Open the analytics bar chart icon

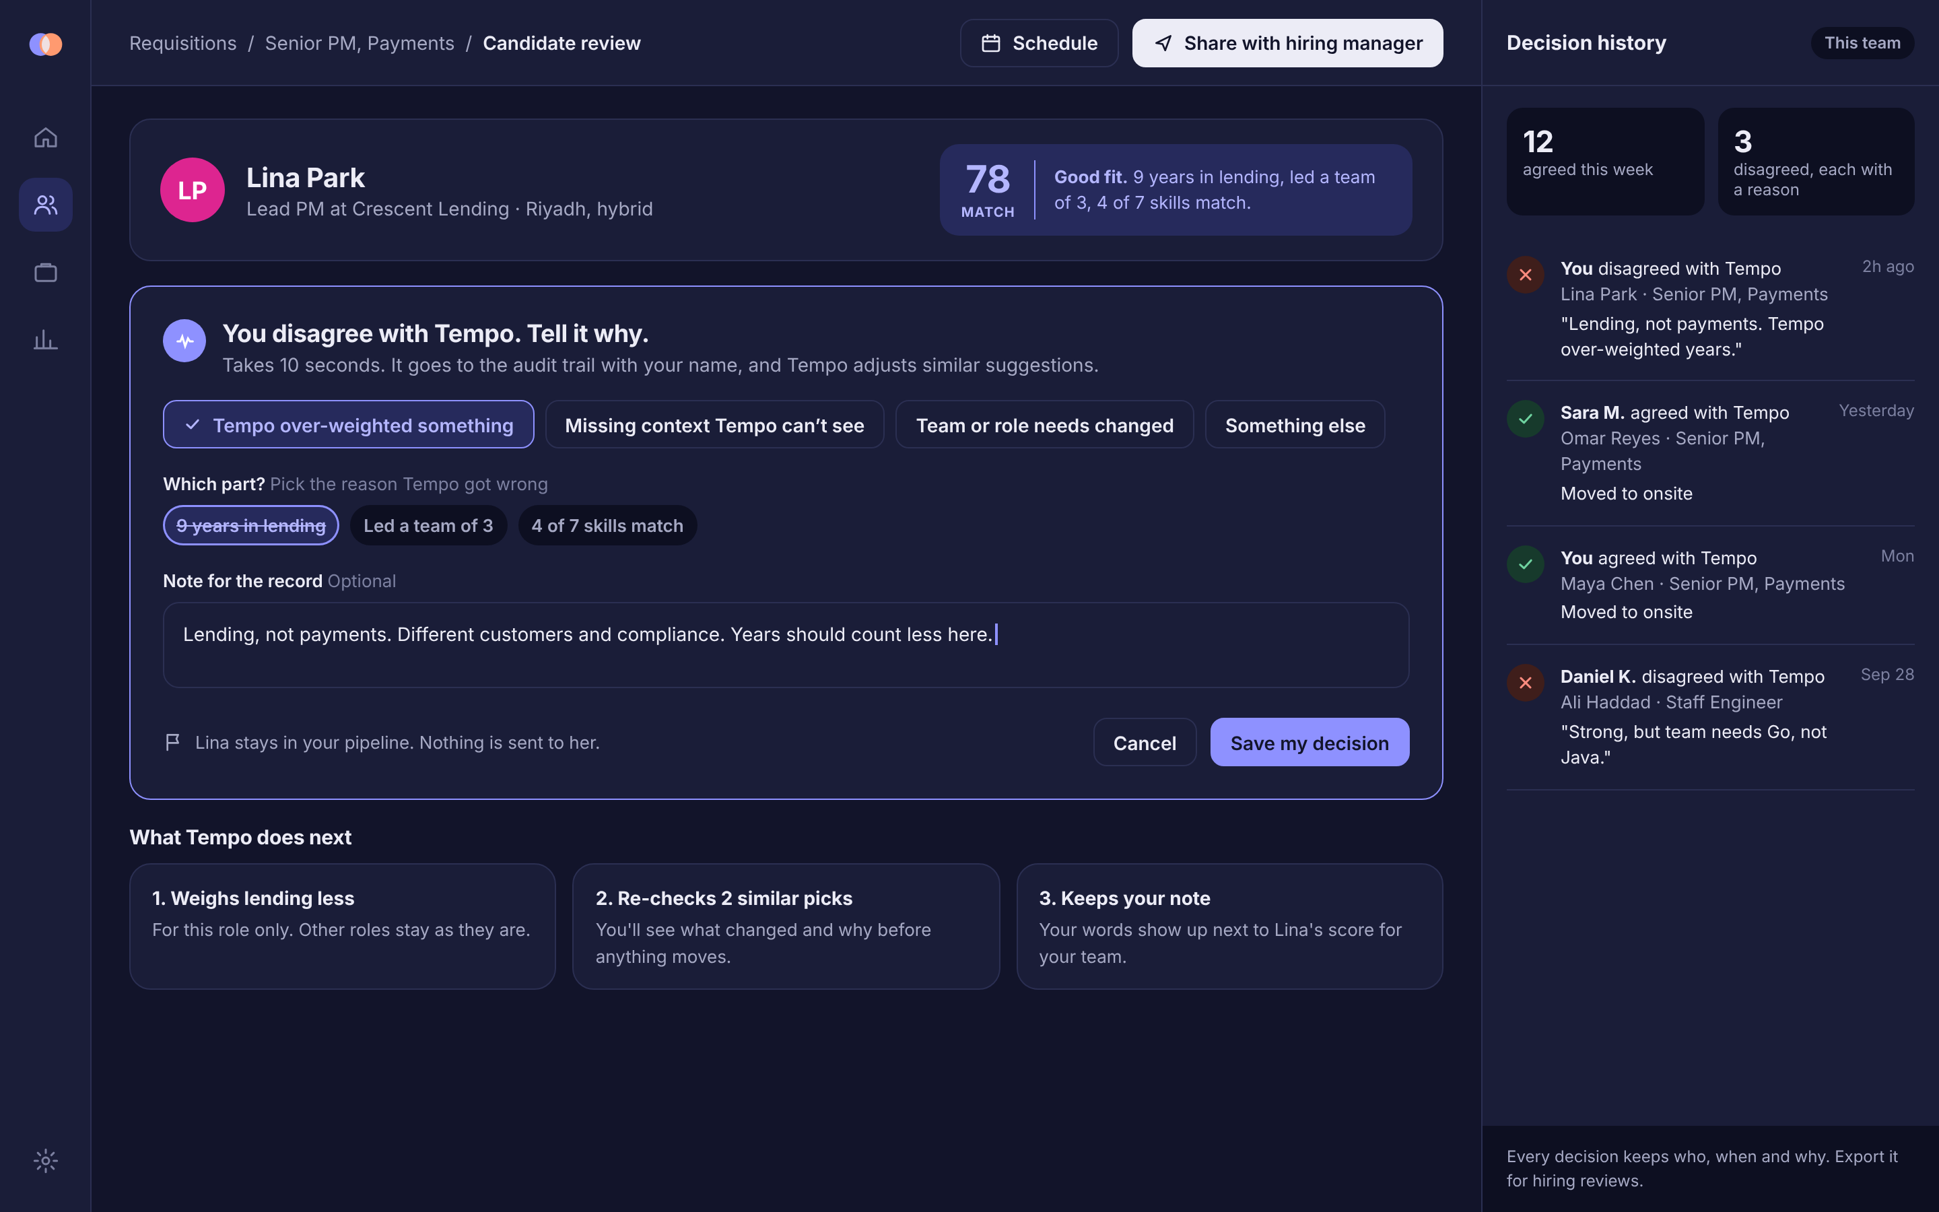coord(46,340)
